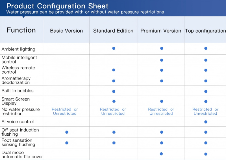Click the Foot sensation flushing dot under Basic Version
This screenshot has height=160, width=226.
pos(67,143)
